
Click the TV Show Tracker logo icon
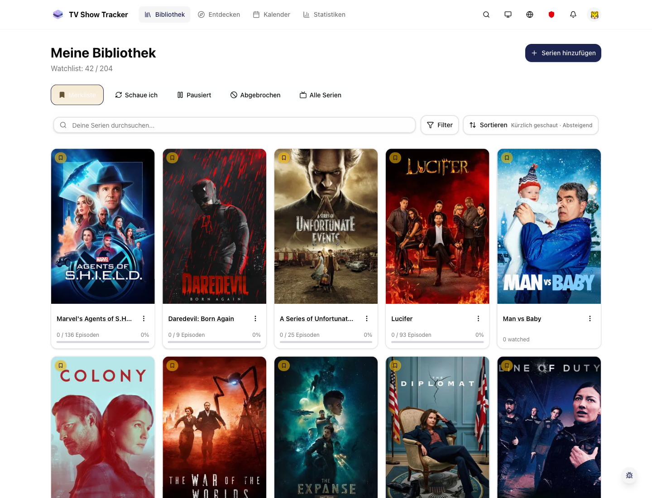click(58, 14)
